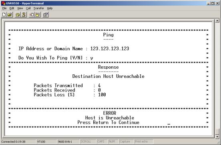The image size is (221, 145).
Task: Click the CAPS indicator in status bar
Action: coord(102,141)
